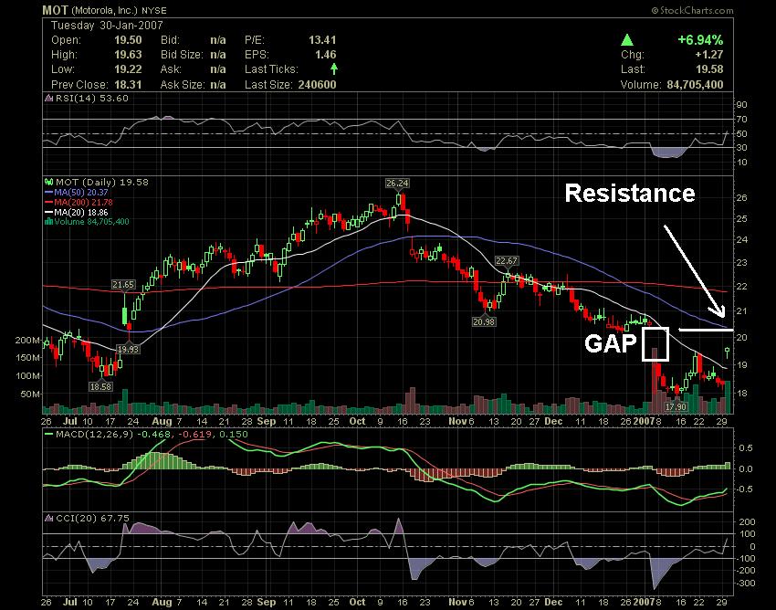Click the Chg value +1.27
Screen dimensions: 776x610
pyautogui.click(x=709, y=55)
